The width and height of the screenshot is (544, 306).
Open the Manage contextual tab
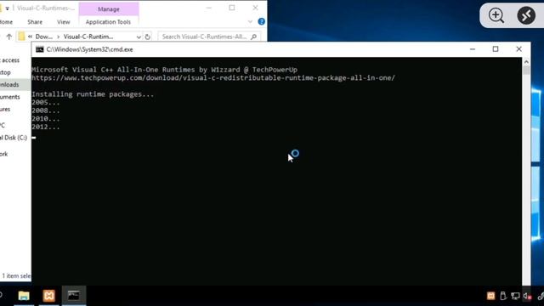click(x=109, y=9)
